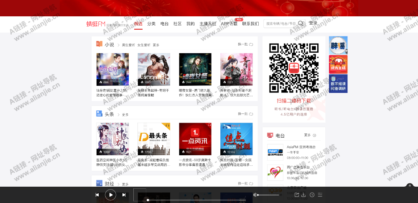Open the 两广之声音乐台 heart logo
418x203 pixels.
click(x=275, y=172)
